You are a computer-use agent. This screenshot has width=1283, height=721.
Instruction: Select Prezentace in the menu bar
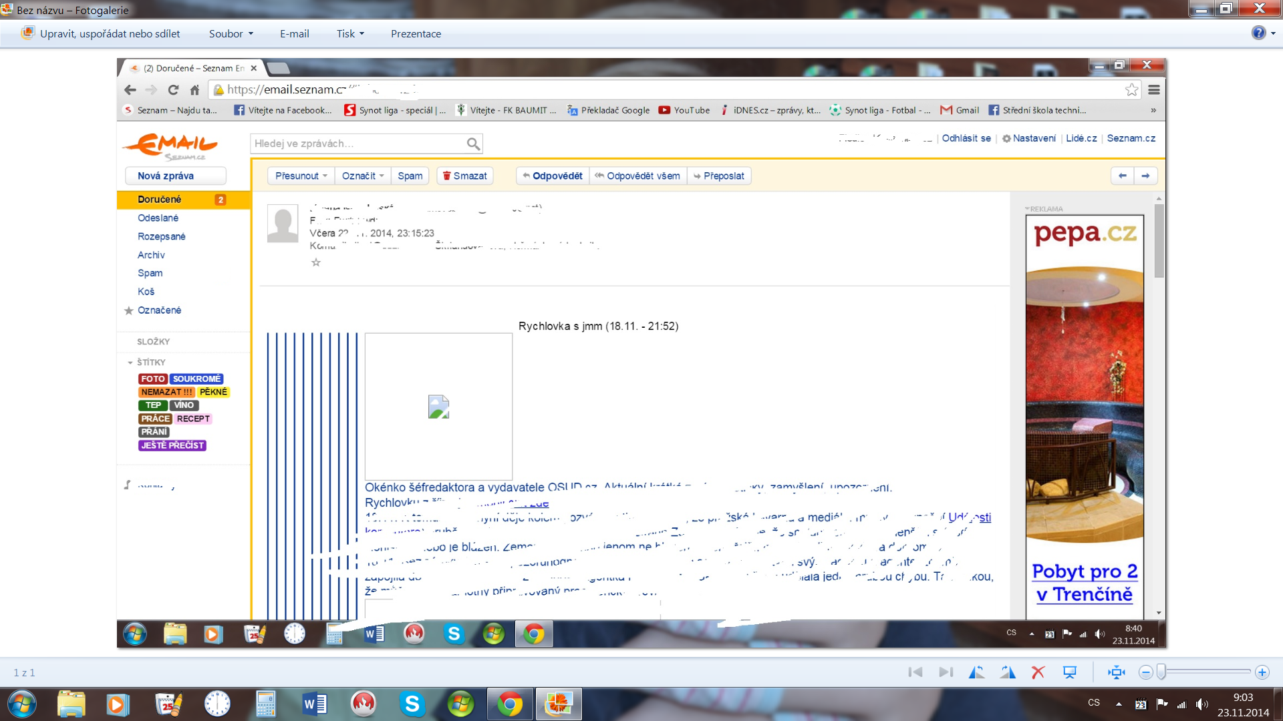coord(416,33)
